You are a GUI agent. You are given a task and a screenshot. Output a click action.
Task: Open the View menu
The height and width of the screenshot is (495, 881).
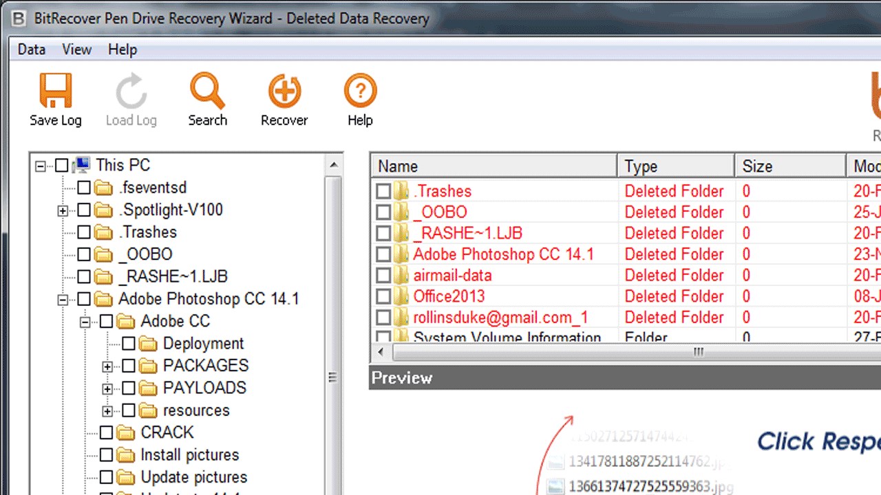76,49
